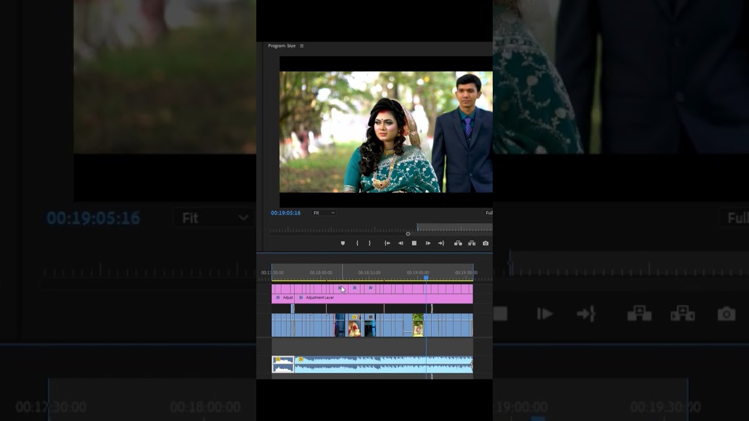Image resolution: width=749 pixels, height=421 pixels.
Task: Click fx badge on Adjust clip
Action: point(278,298)
